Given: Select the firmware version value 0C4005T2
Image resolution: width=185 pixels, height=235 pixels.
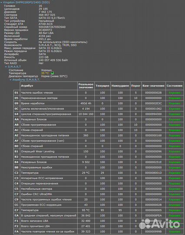Looking at the screenshot, I should click(45, 30).
